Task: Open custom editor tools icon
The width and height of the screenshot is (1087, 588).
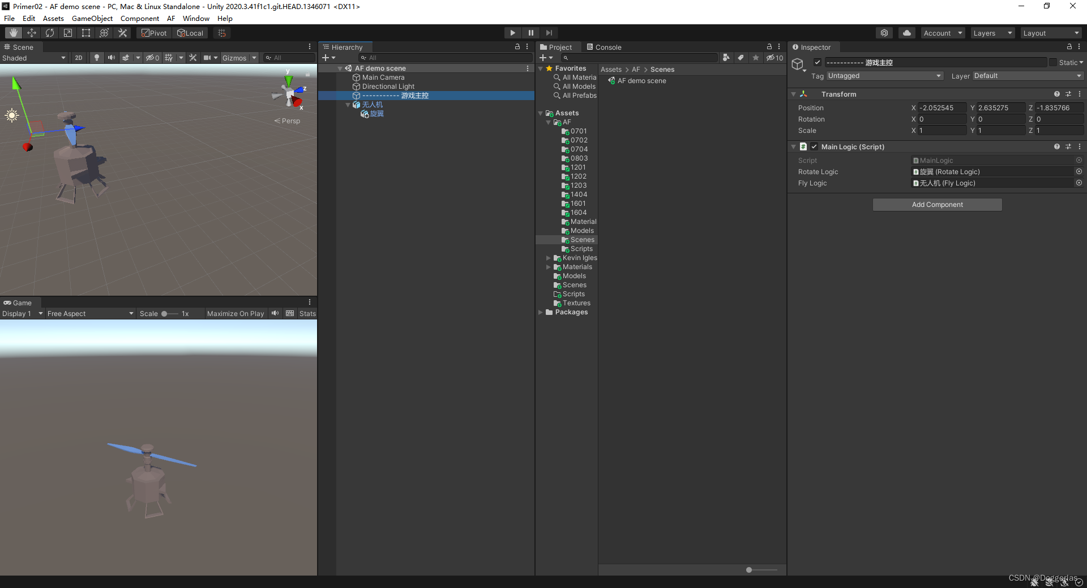Action: coord(122,33)
